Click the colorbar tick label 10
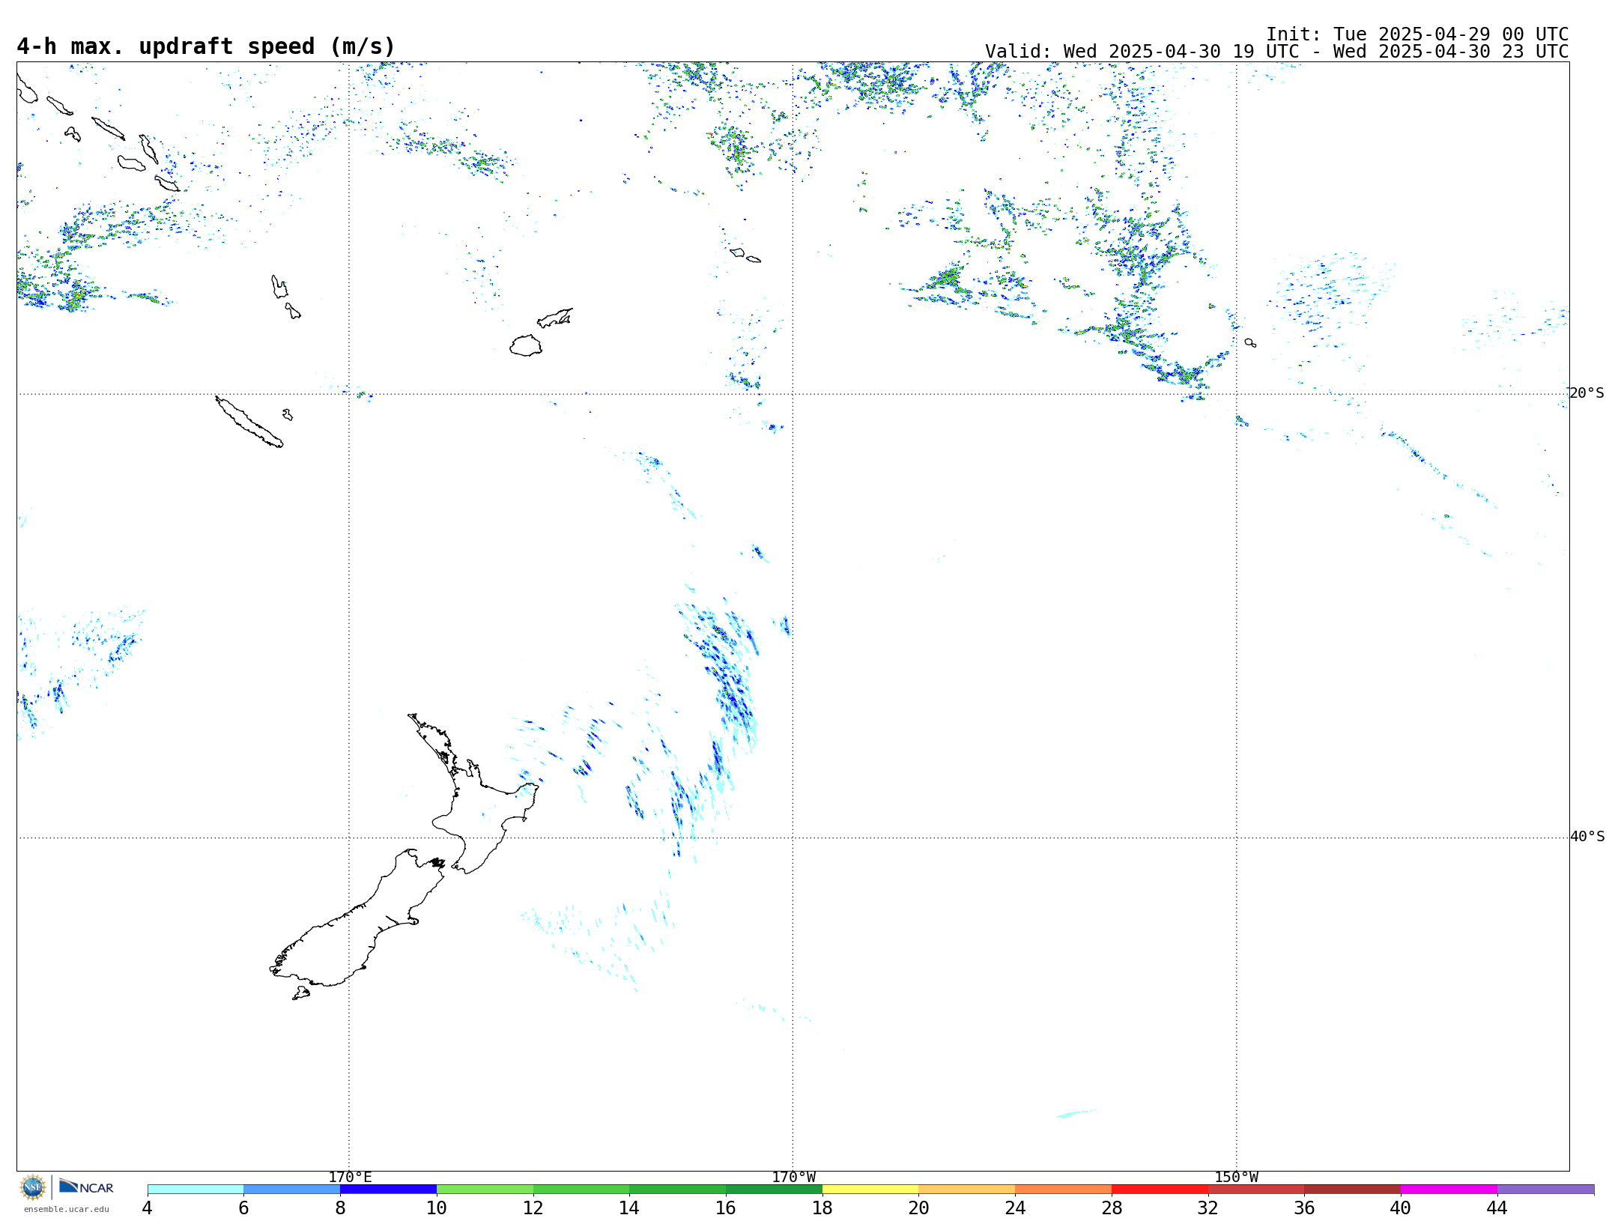Viewport: 1618px width, 1218px height. (437, 1208)
